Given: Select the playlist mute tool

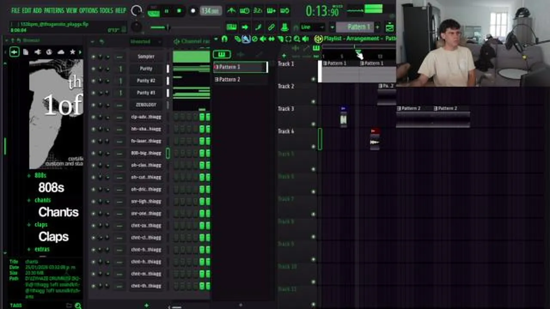Looking at the screenshot, I should [263, 39].
